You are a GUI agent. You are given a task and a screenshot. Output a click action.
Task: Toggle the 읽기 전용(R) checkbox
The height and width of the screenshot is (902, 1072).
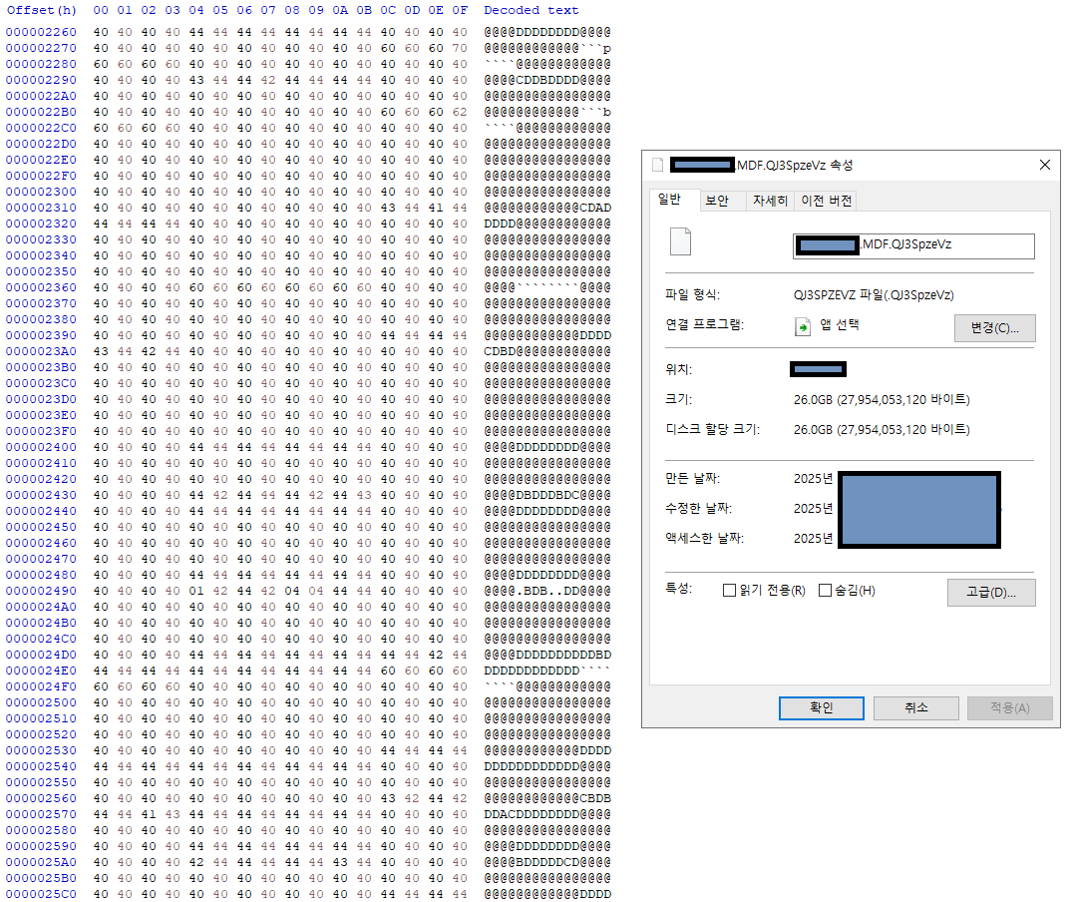(730, 590)
